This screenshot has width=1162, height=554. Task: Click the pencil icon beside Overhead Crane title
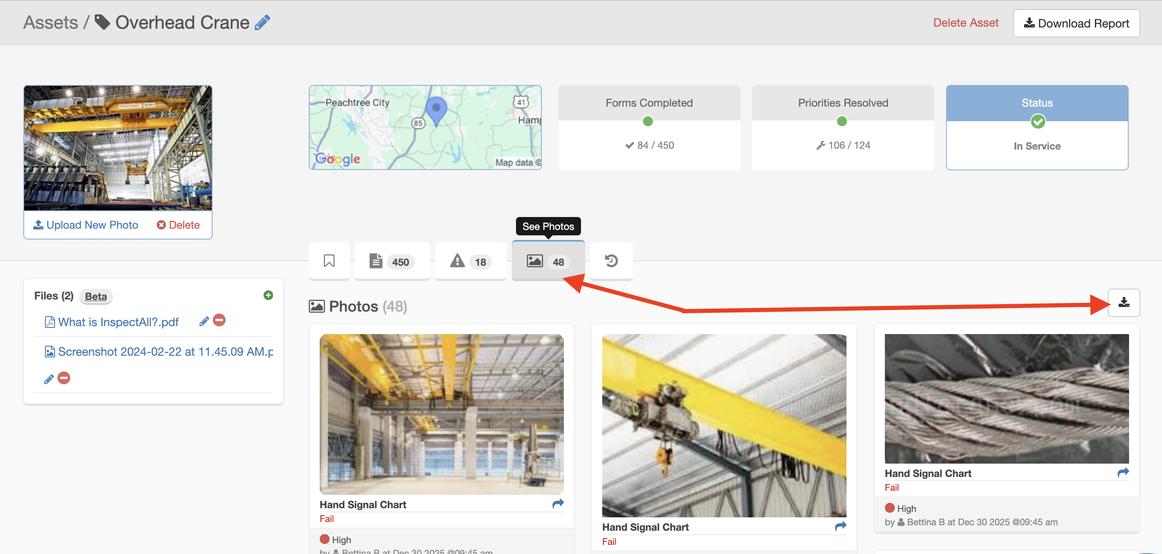click(x=262, y=22)
